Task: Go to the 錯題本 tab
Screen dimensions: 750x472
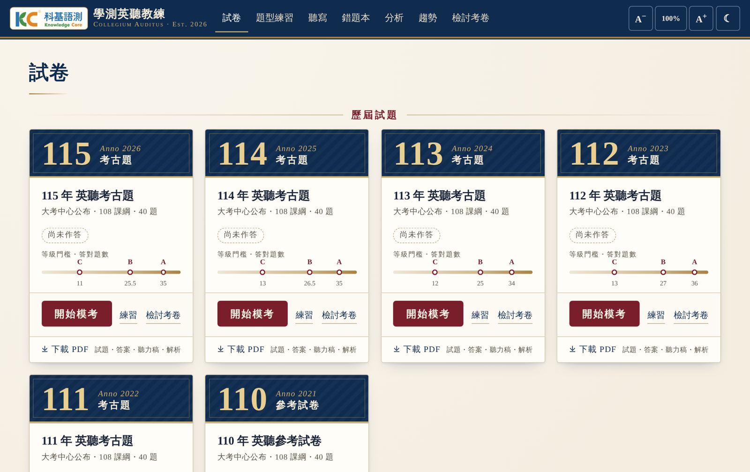Action: (356, 18)
